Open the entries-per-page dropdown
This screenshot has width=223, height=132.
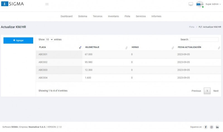click(49, 39)
